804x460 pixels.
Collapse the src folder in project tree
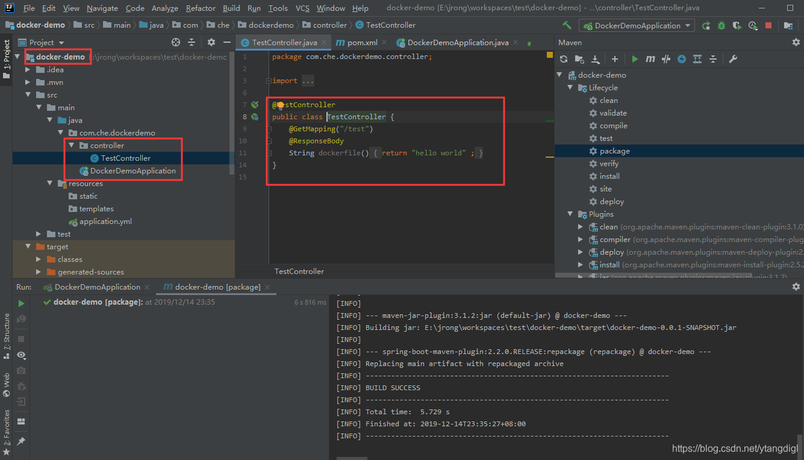[x=28, y=95]
